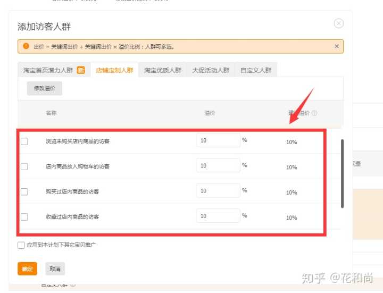Click 溢价 input for 浏览未购买店内商品的访客
This screenshot has width=383, height=293.
tap(218, 140)
